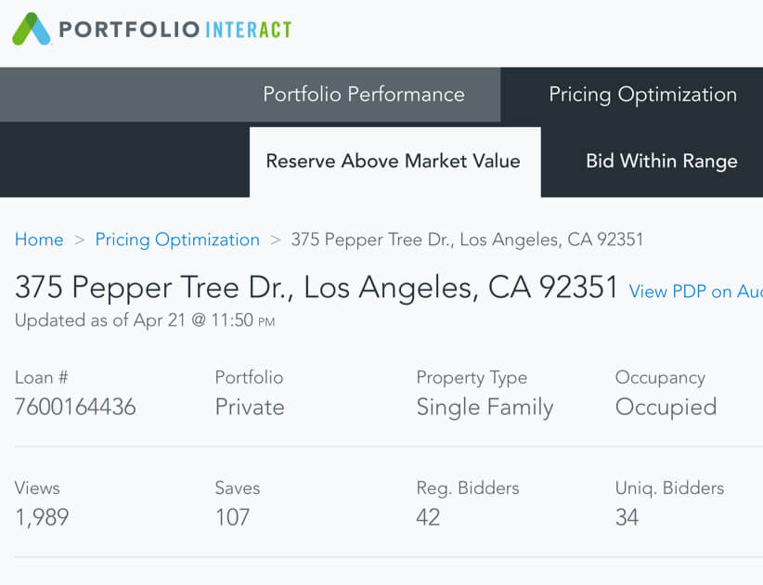Click the Uniq. Bidders value 34

click(x=627, y=517)
